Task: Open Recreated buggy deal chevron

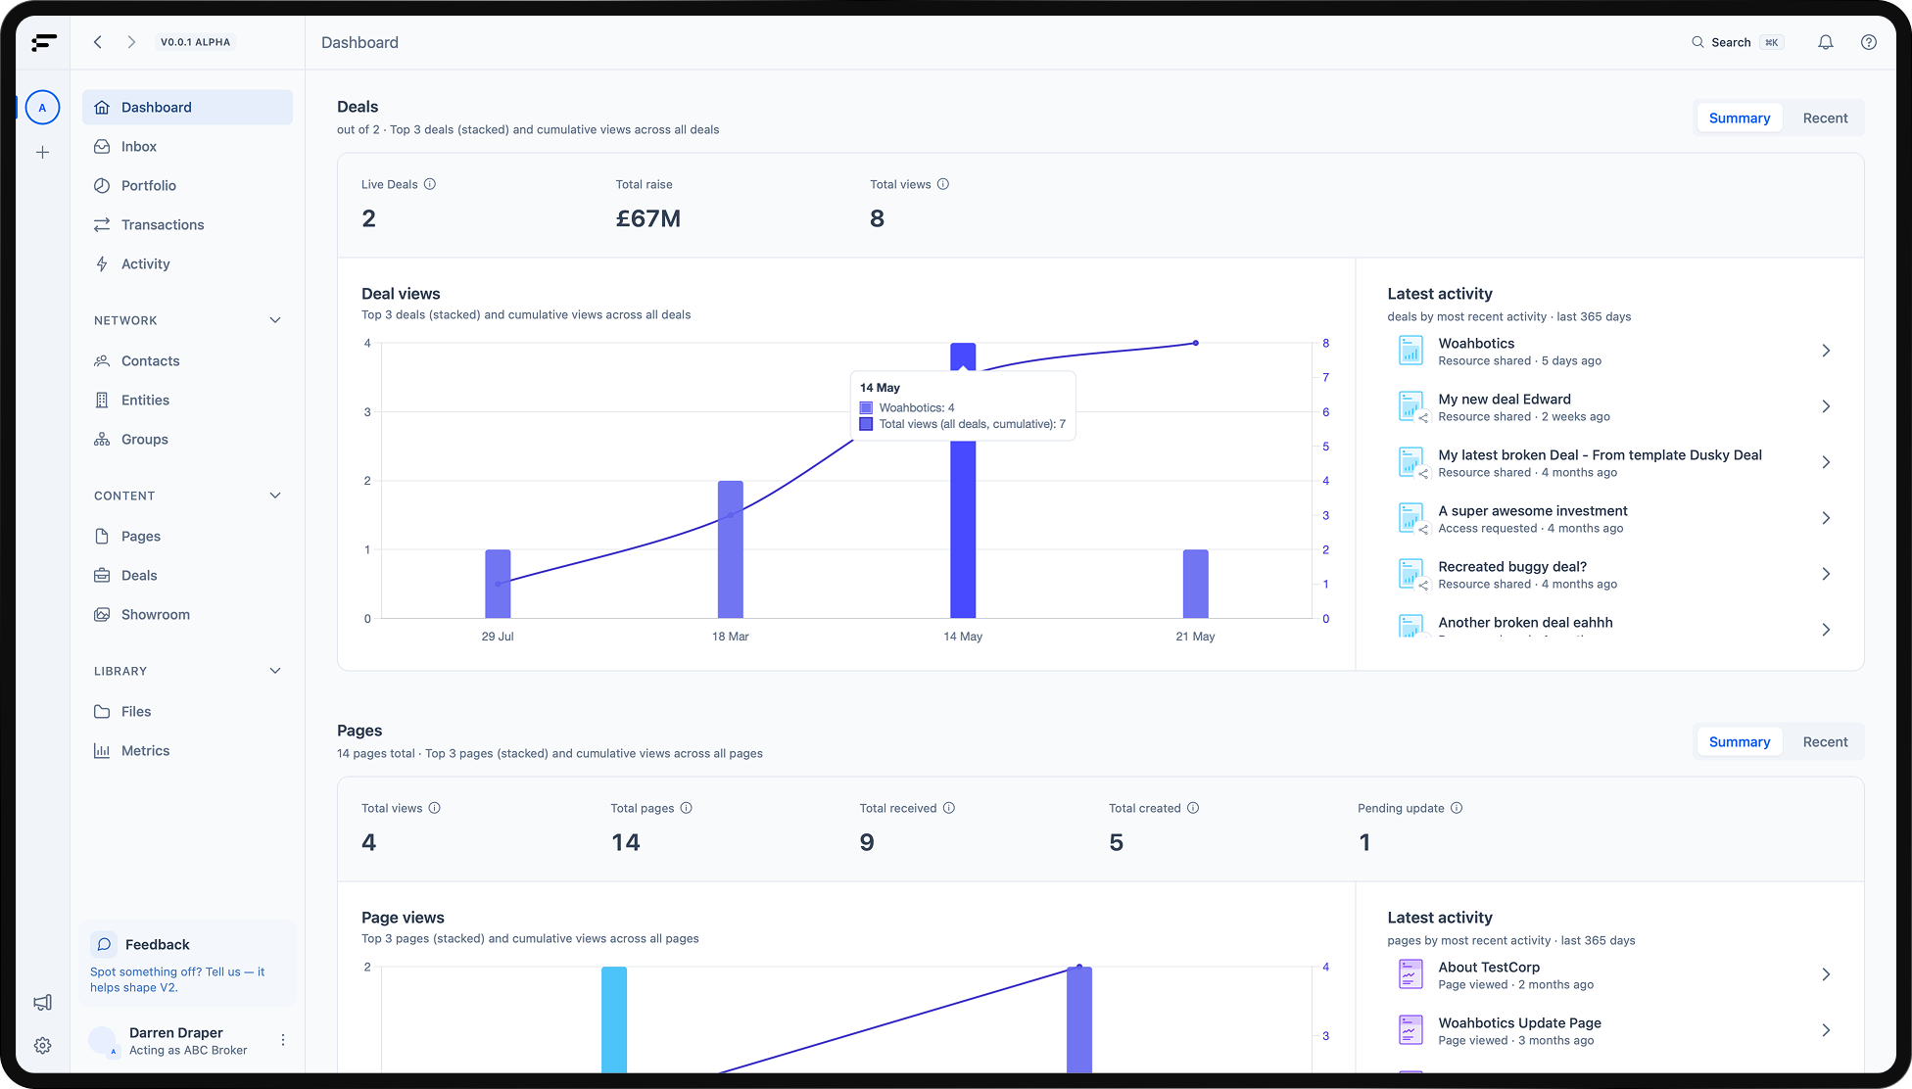Action: [x=1826, y=574]
